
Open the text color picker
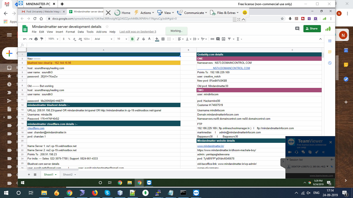pyautogui.click(x=149, y=39)
